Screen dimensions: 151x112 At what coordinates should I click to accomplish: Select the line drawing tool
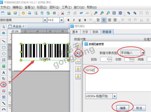(x=4, y=41)
